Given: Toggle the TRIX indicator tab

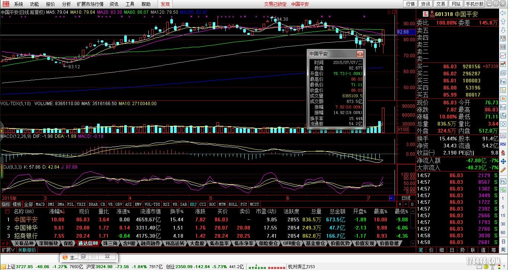Looking at the screenshot, I should (81, 204).
